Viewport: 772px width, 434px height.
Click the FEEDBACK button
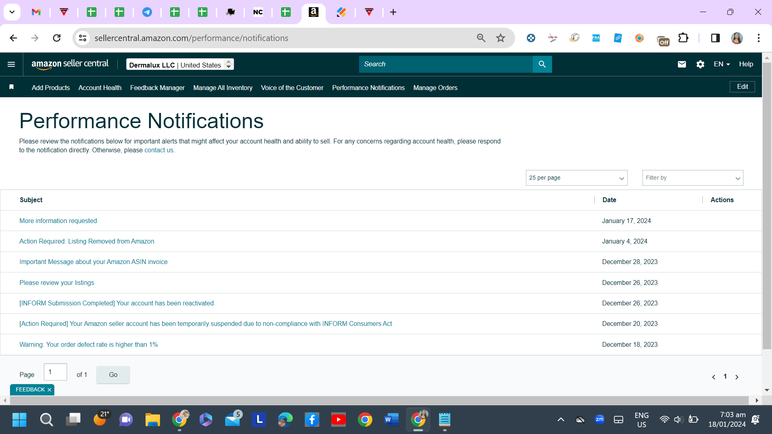(30, 390)
